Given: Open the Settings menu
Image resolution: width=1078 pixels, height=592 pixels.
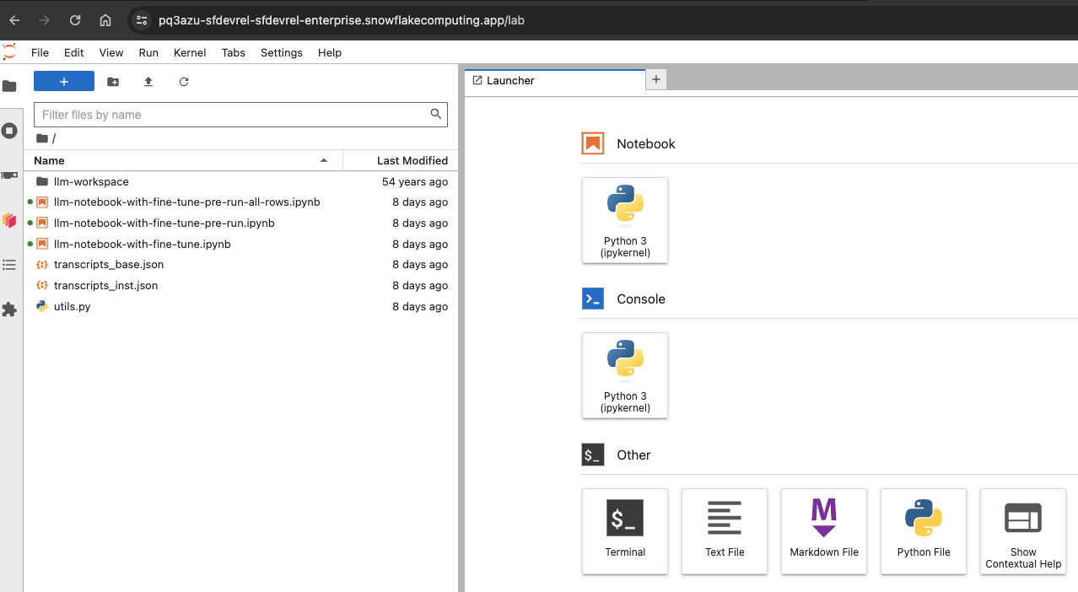Looking at the screenshot, I should pyautogui.click(x=281, y=52).
